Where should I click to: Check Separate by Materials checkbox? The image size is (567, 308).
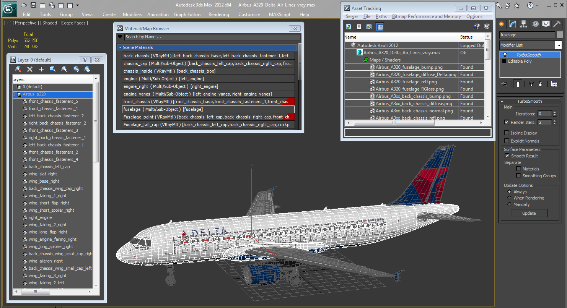518,169
